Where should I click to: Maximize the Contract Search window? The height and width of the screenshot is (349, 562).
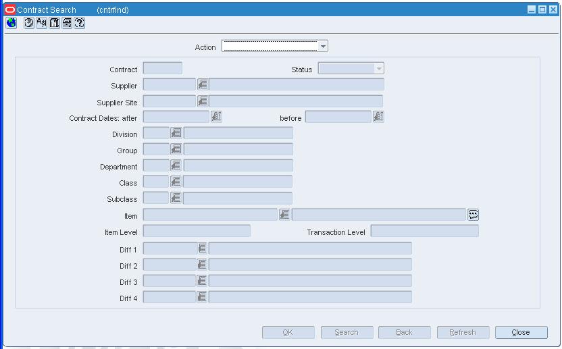point(542,9)
